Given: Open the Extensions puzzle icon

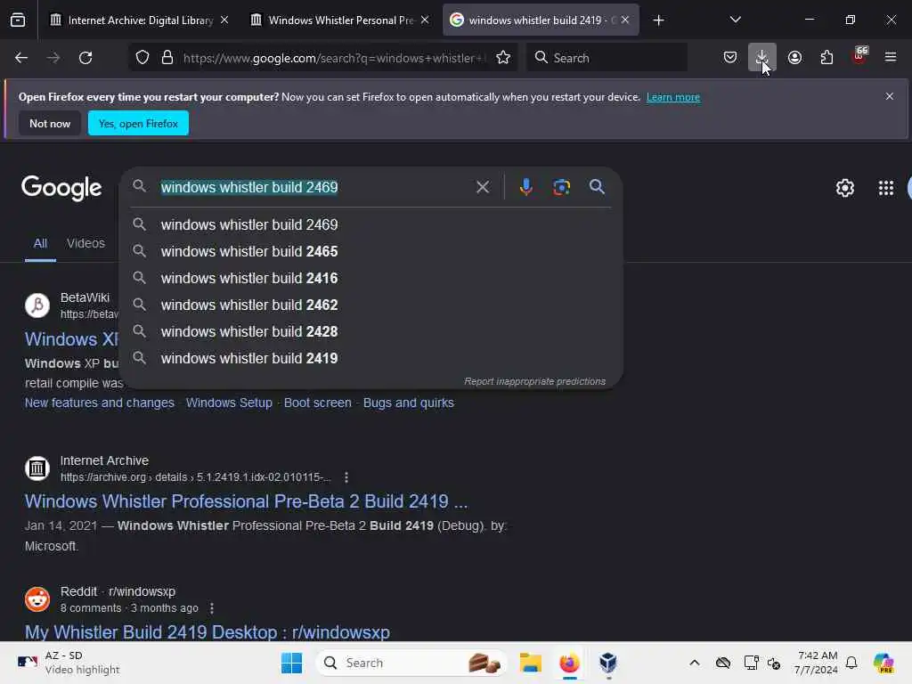Looking at the screenshot, I should [x=826, y=58].
